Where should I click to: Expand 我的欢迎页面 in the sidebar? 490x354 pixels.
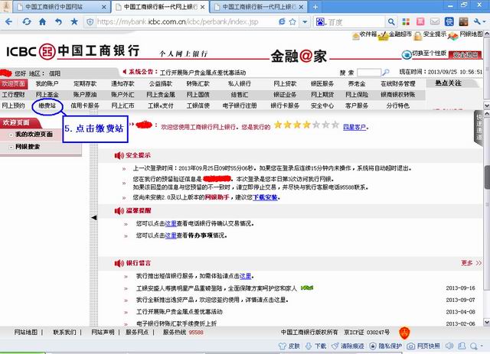pyautogui.click(x=34, y=135)
